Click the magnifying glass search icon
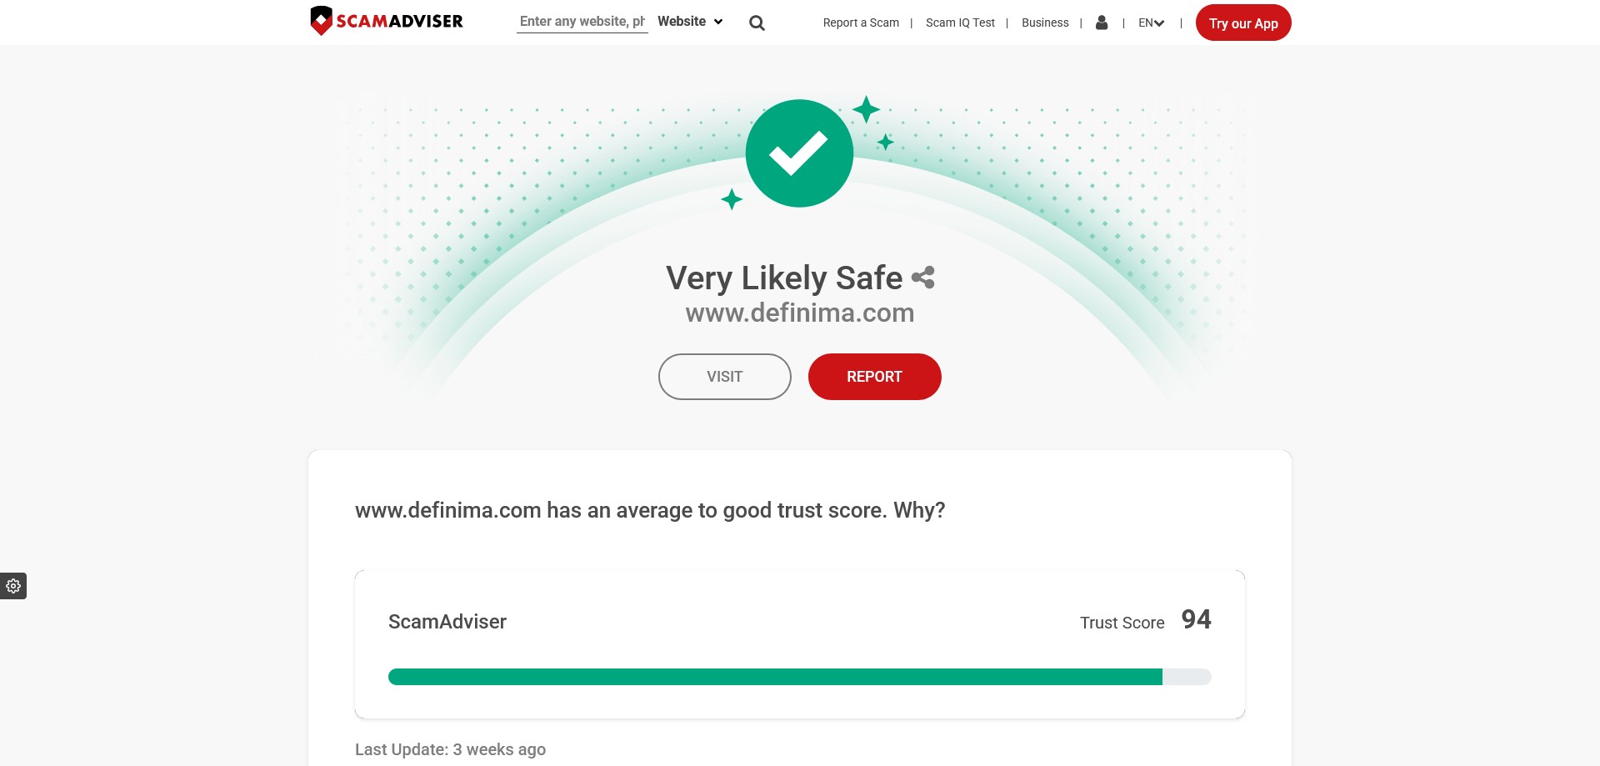1600x766 pixels. pos(757,23)
